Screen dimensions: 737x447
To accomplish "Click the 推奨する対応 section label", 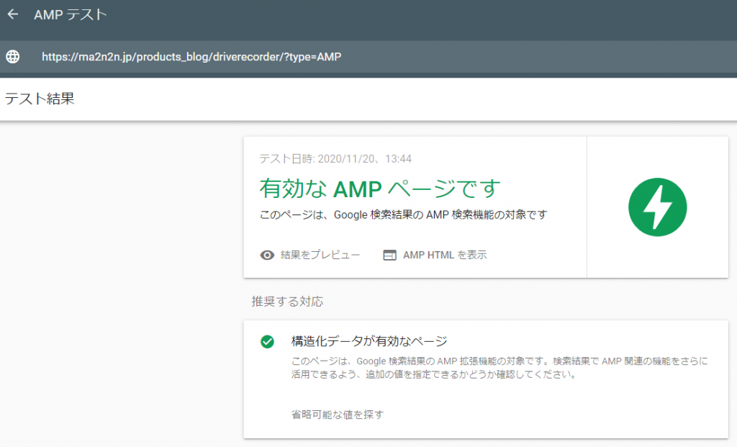I will [x=287, y=302].
